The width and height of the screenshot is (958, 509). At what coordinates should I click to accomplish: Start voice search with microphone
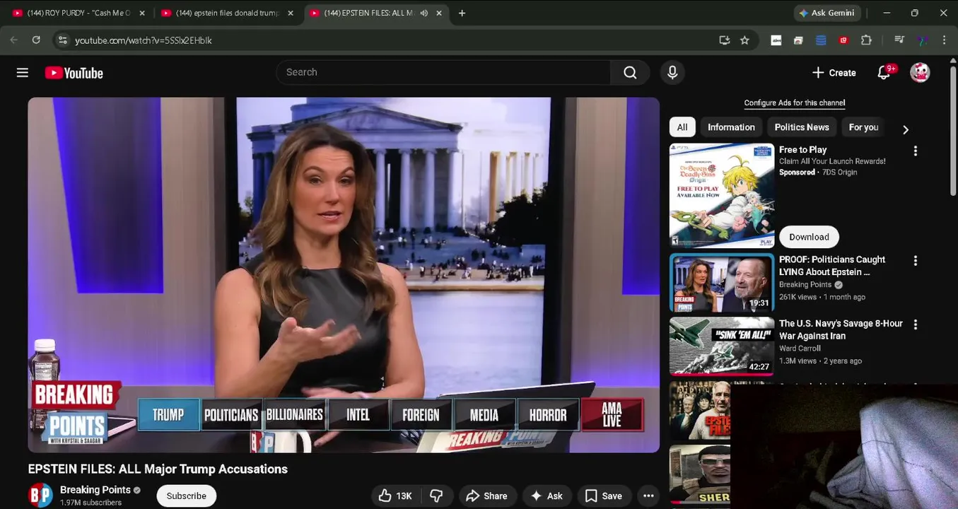click(x=672, y=72)
